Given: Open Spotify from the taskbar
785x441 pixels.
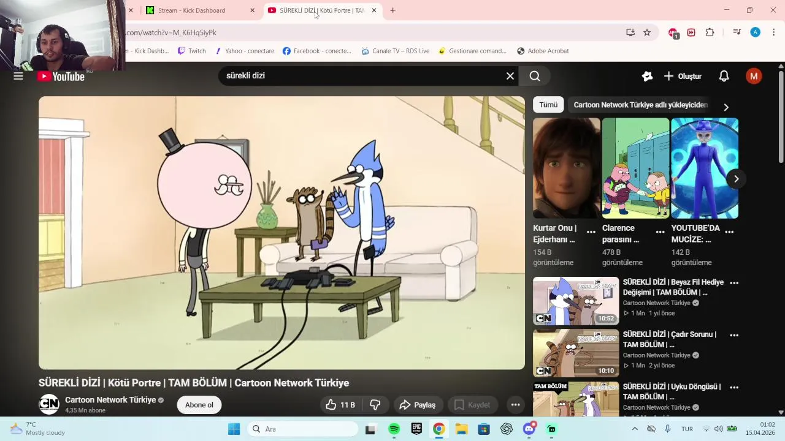Looking at the screenshot, I should click(394, 429).
